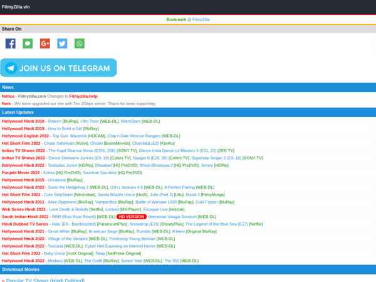Open Popular TV Shows (Hindi Dubbed) link

pos(45,280)
